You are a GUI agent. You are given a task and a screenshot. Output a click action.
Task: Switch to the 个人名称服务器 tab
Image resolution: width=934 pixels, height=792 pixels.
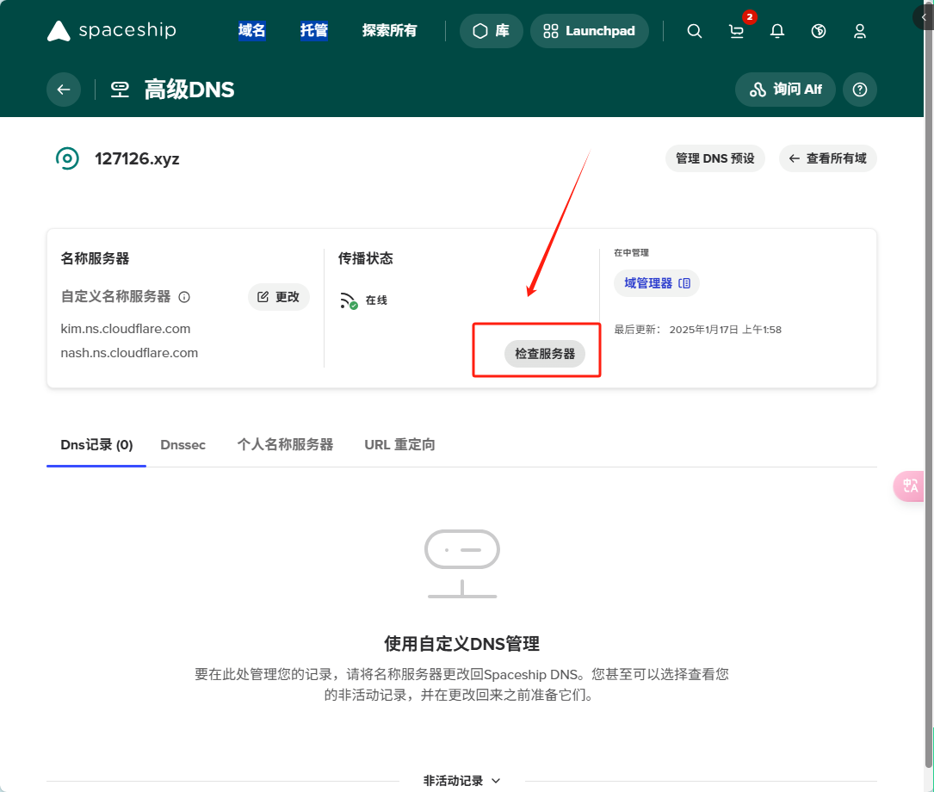pyautogui.click(x=285, y=445)
